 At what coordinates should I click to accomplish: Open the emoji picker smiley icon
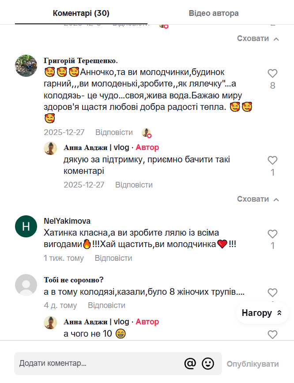coord(208,364)
